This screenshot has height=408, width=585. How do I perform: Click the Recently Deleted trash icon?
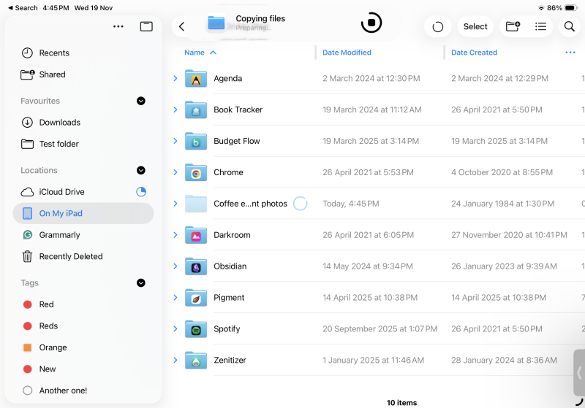click(27, 256)
